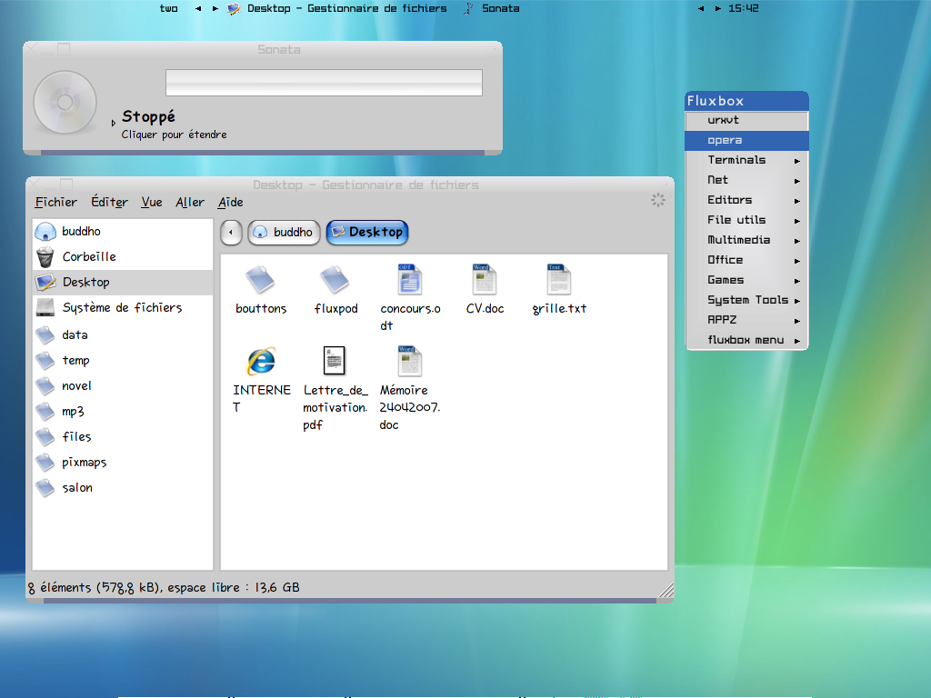Click the file manager resize grip corner
Screen dimensions: 931x698
click(x=666, y=589)
